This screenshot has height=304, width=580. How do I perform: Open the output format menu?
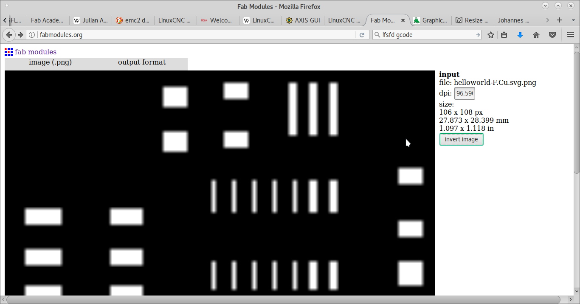pyautogui.click(x=142, y=62)
